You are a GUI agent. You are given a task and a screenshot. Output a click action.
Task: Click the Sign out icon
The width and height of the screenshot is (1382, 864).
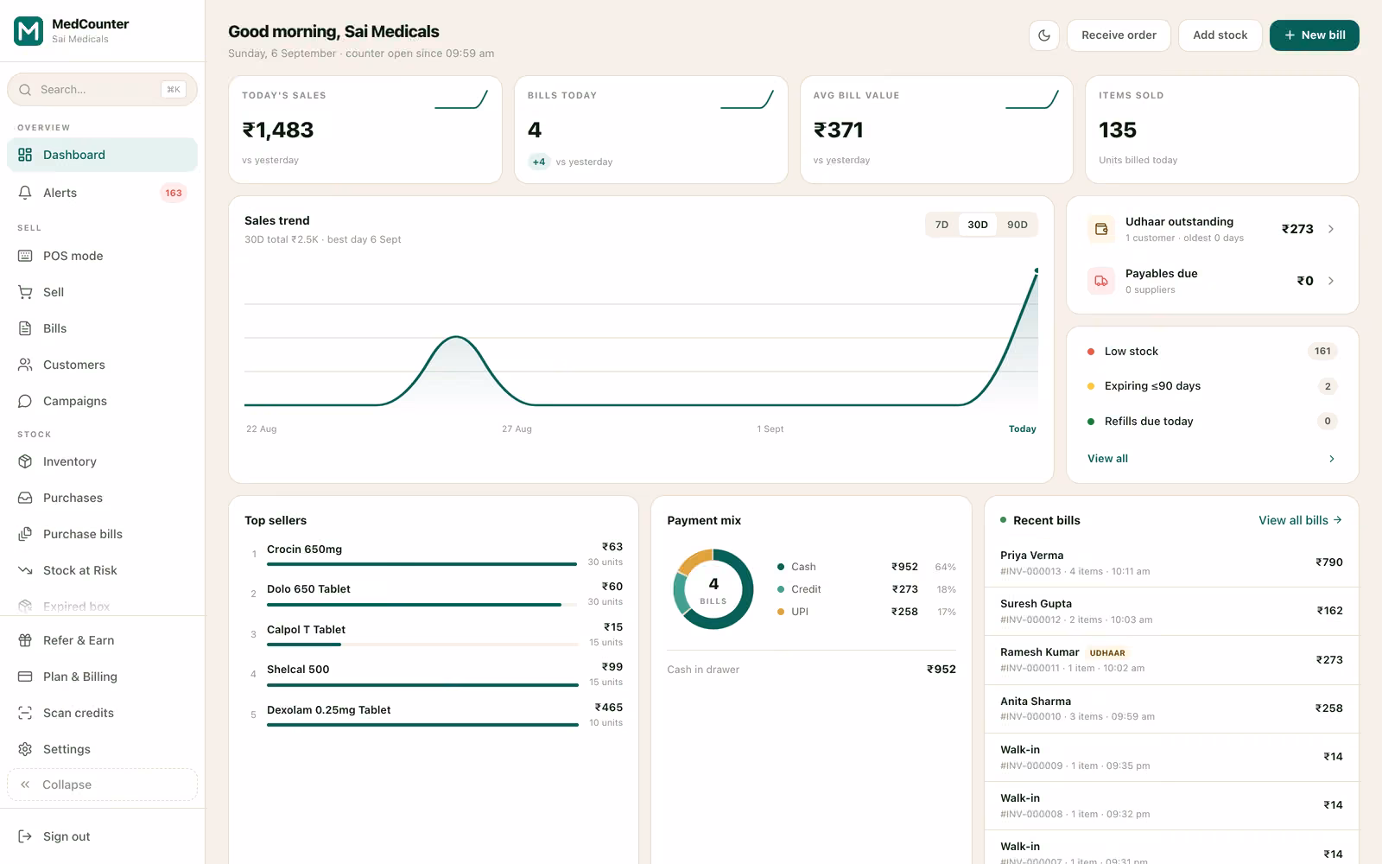(x=25, y=836)
